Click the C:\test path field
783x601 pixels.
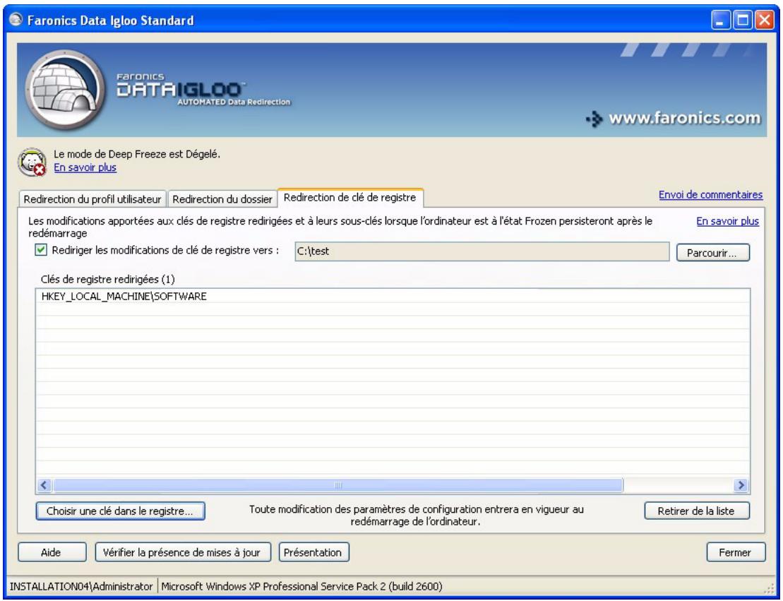pos(482,251)
